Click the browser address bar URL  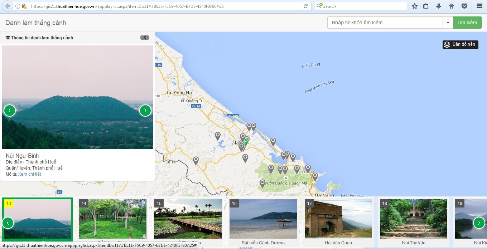coord(165,6)
